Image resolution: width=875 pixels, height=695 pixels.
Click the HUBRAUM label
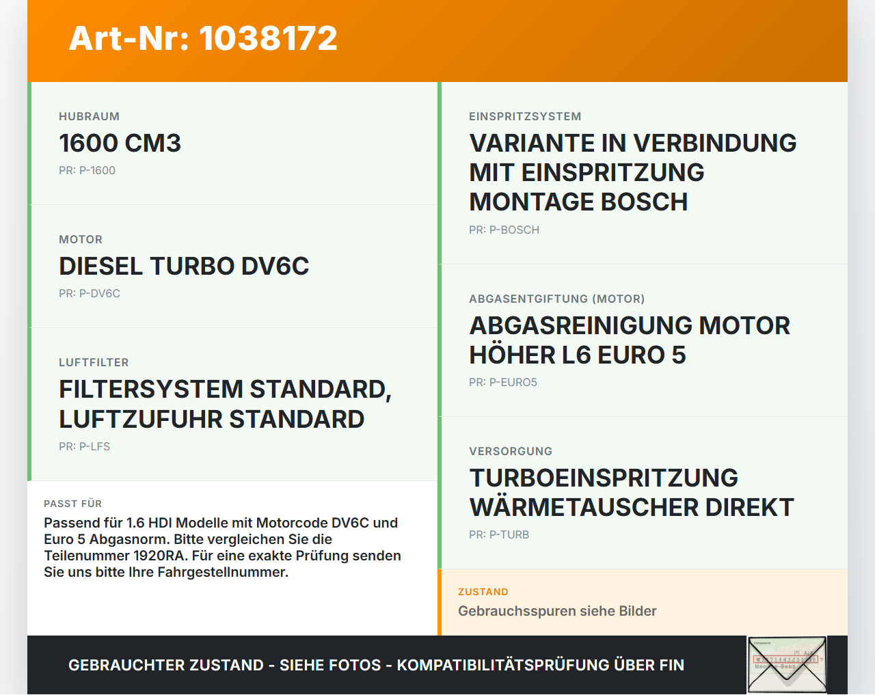pos(89,117)
